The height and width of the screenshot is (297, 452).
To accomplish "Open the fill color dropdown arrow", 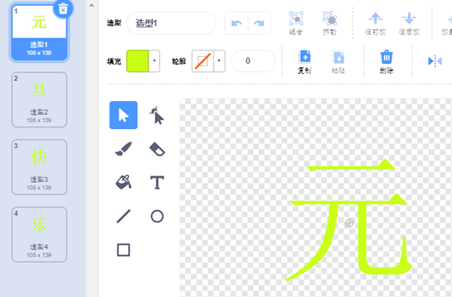I will pos(154,61).
